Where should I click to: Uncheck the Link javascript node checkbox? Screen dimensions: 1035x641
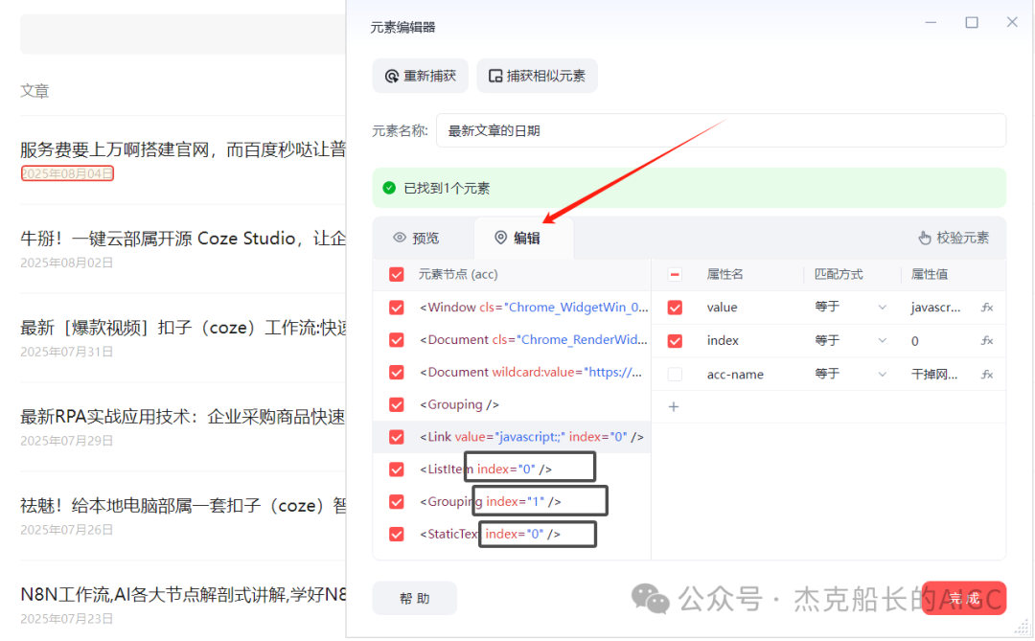[396, 437]
